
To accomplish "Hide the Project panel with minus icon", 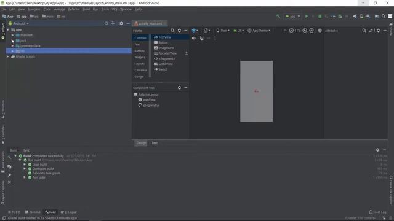I will [x=128, y=23].
